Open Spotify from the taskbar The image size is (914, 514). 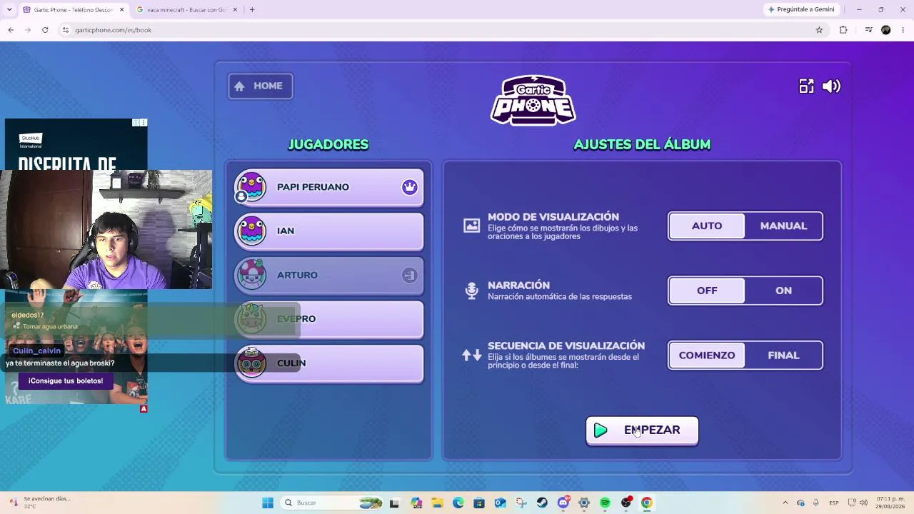coord(605,503)
